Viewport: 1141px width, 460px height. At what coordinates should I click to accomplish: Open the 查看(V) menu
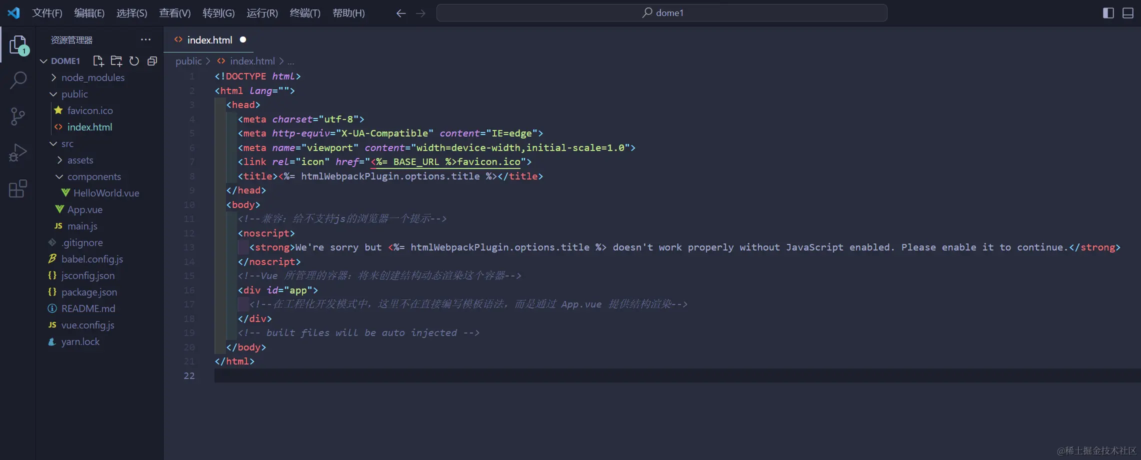tap(174, 13)
